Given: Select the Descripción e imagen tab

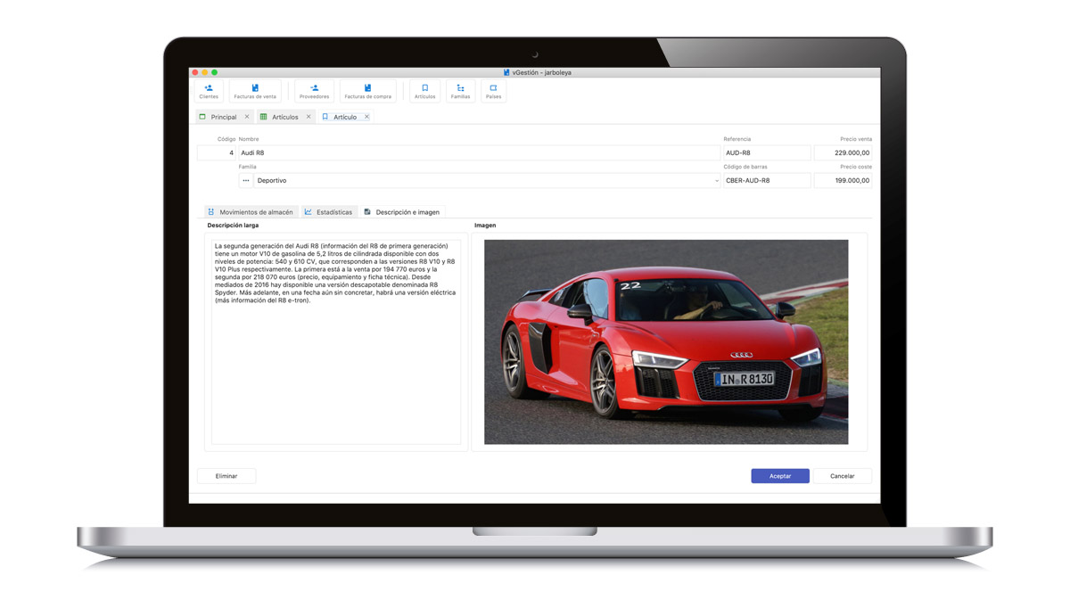Looking at the screenshot, I should point(402,212).
